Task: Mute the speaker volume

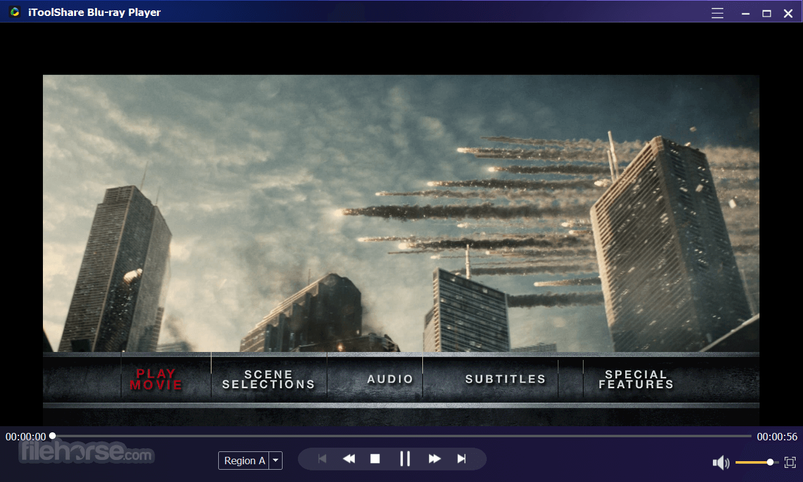Action: pos(721,462)
